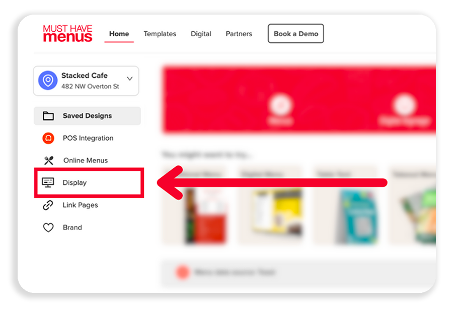Click the Display monitor icon

tap(48, 182)
